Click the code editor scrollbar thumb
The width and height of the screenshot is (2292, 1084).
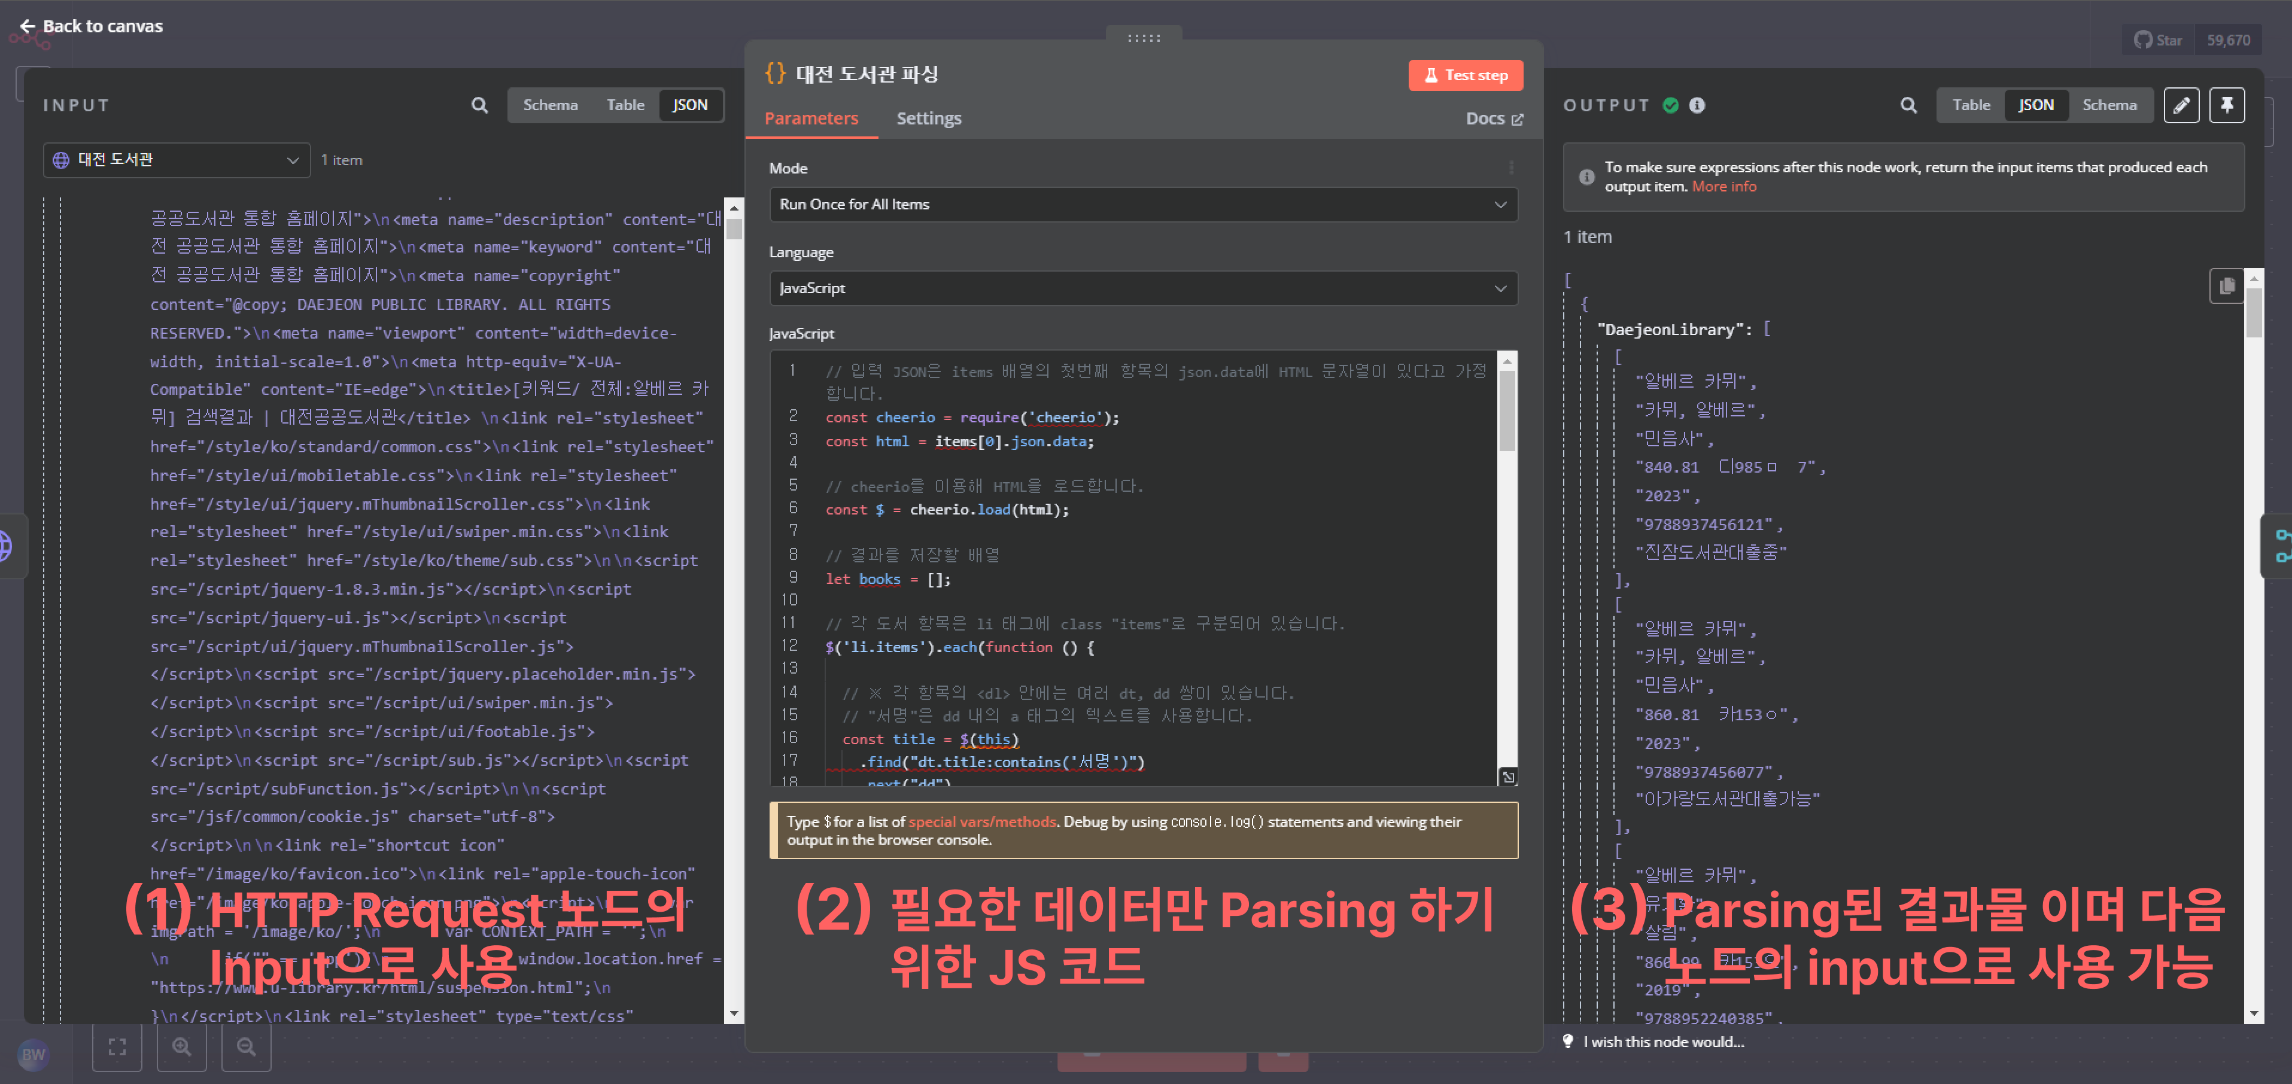point(1506,411)
